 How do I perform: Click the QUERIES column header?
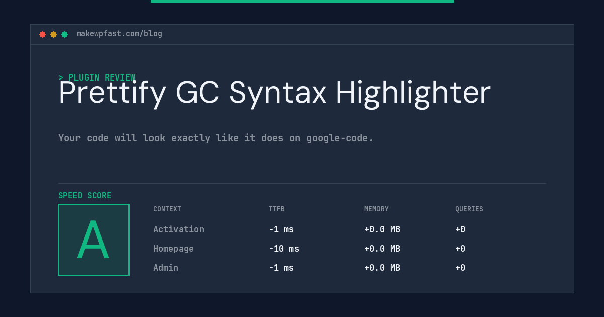469,209
